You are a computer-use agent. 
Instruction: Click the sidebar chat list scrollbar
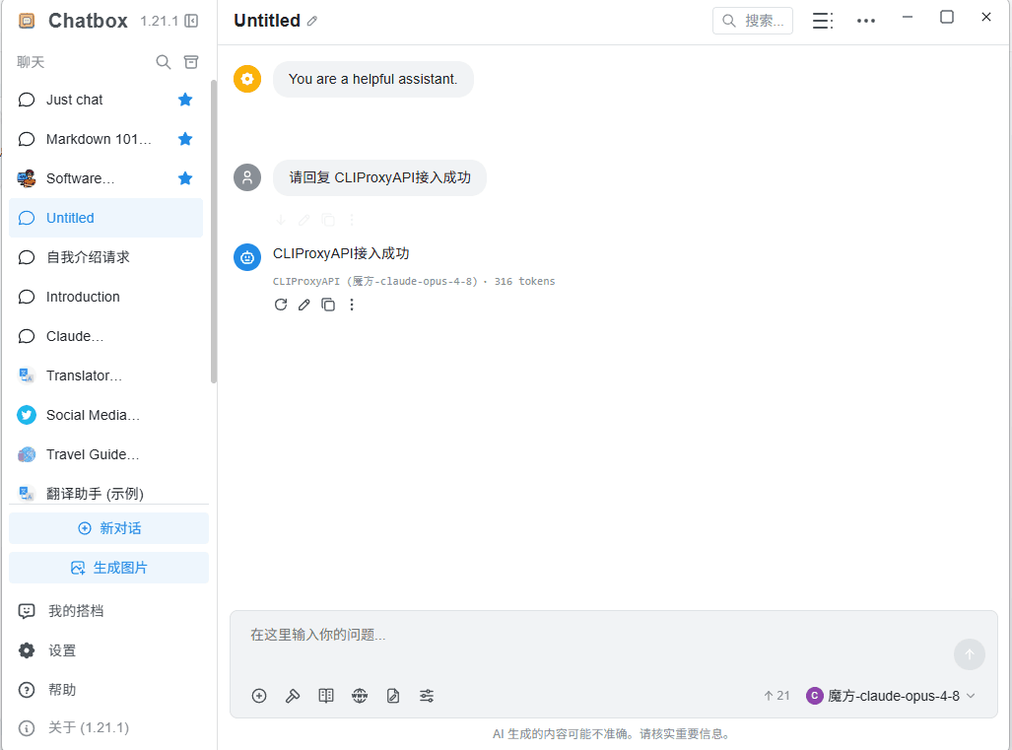pyautogui.click(x=214, y=231)
